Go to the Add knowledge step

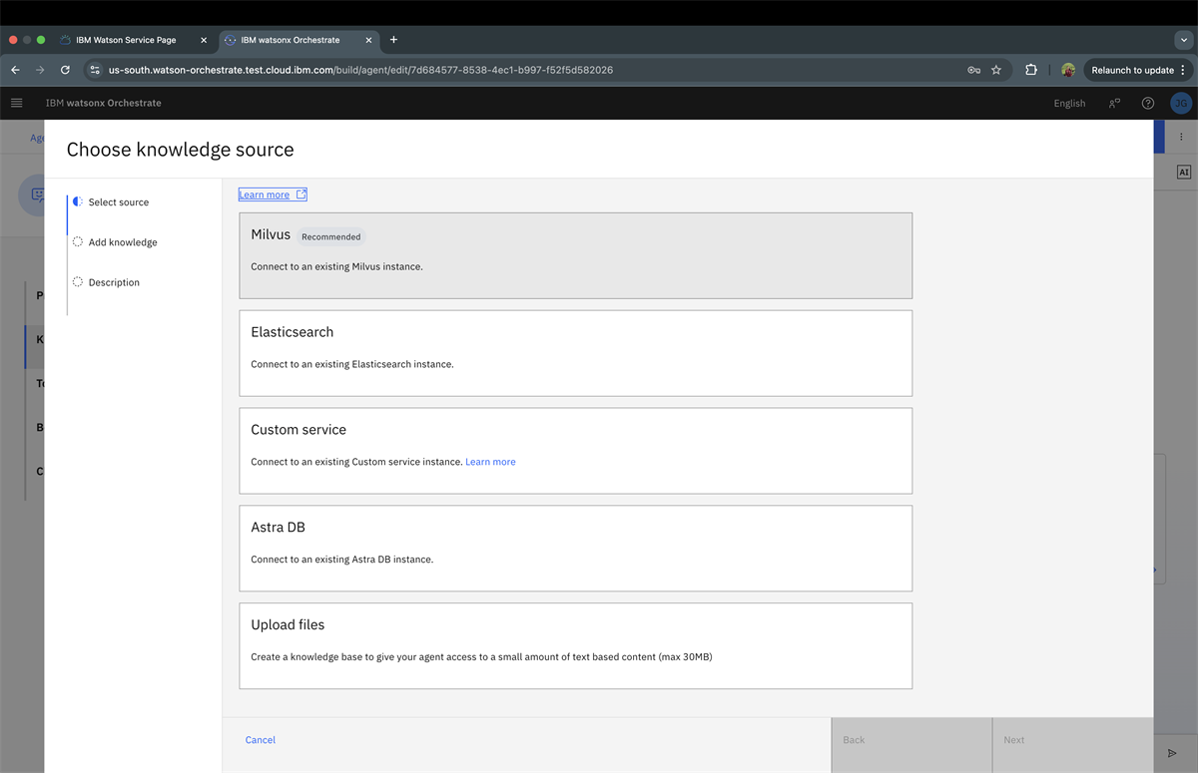coord(122,242)
